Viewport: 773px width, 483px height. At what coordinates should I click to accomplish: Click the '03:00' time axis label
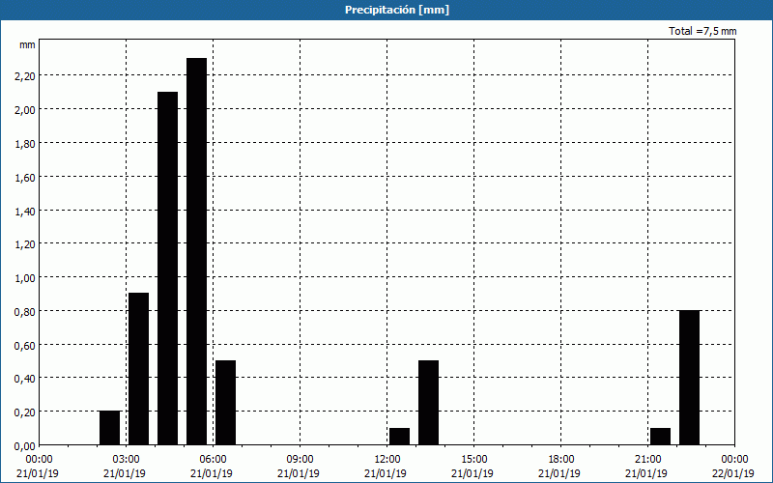tap(127, 460)
